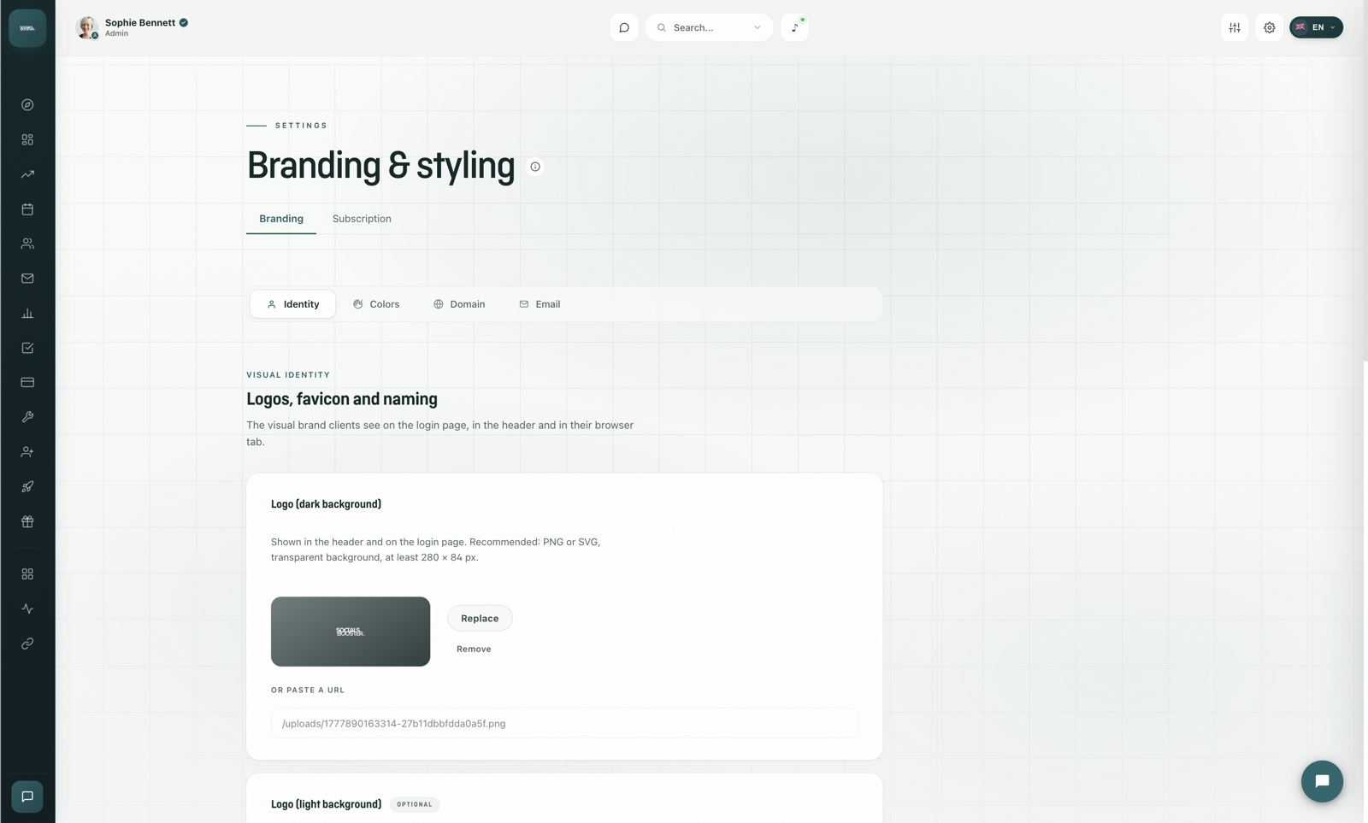Screen dimensions: 1368x823
Task: Open the EN language dropdown
Action: click(1316, 27)
